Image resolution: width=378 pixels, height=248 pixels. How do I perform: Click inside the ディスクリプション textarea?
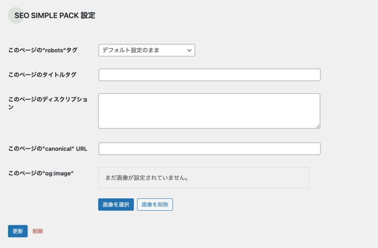pos(209,111)
